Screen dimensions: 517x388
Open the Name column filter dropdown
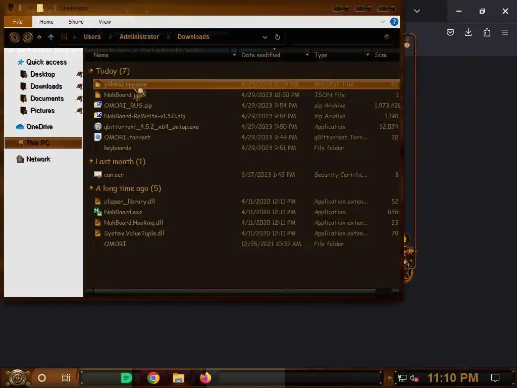click(x=234, y=55)
